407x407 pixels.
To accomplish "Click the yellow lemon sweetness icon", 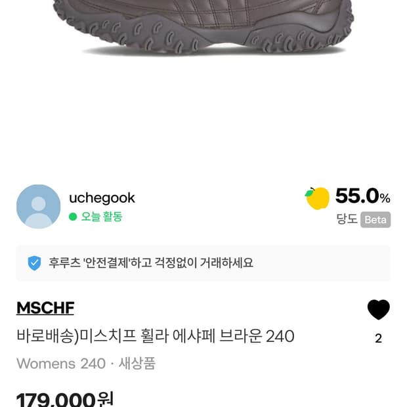I will (318, 198).
